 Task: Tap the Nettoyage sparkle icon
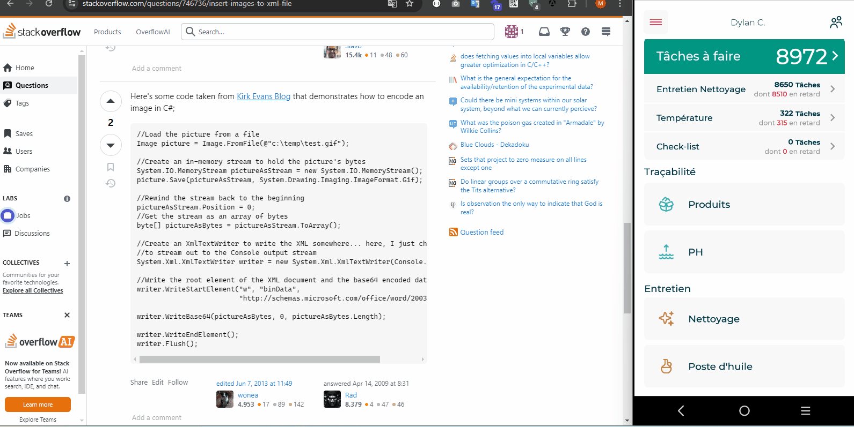pos(666,318)
